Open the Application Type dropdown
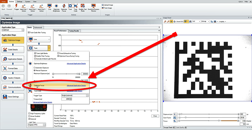Viewport: 252px width, 130px height. tap(23, 30)
